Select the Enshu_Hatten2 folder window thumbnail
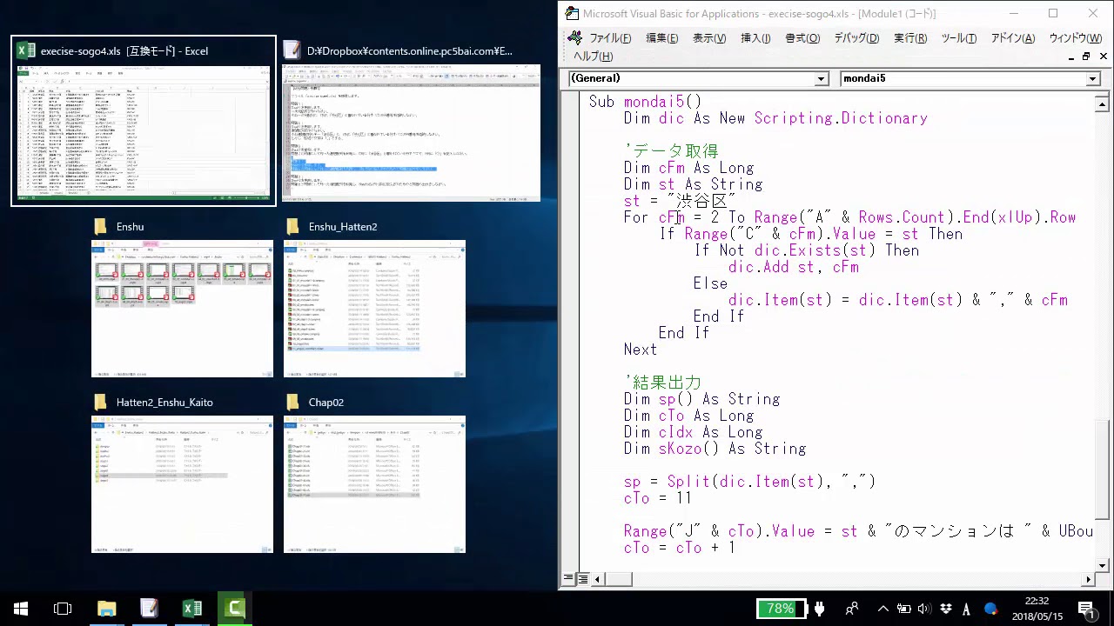Image resolution: width=1114 pixels, height=626 pixels. (x=374, y=308)
